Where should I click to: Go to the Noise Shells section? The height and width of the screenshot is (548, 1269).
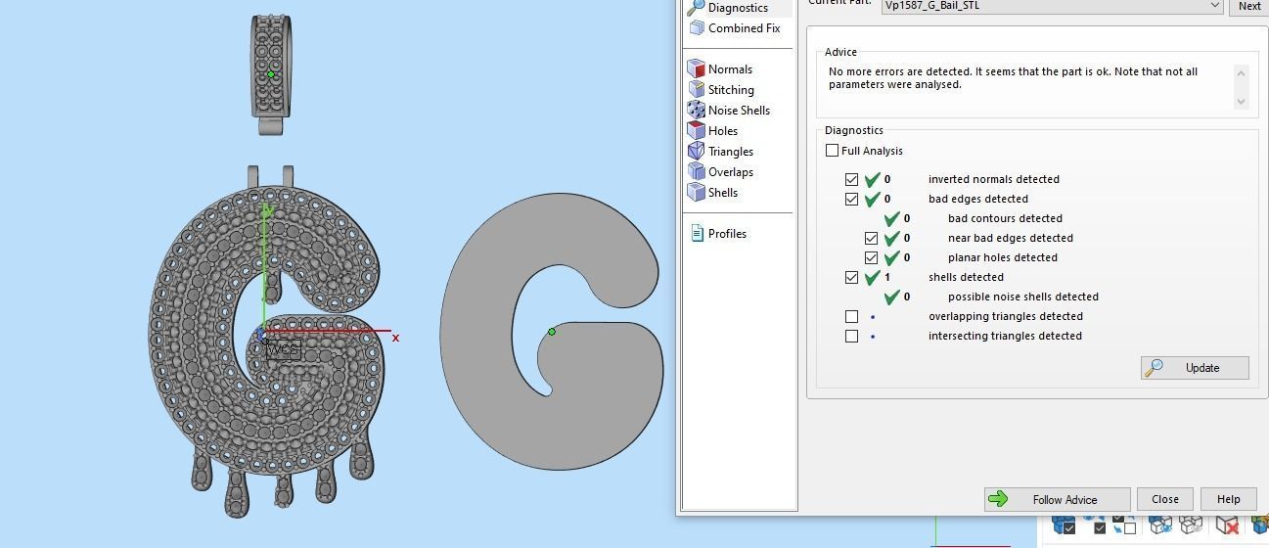coord(739,111)
